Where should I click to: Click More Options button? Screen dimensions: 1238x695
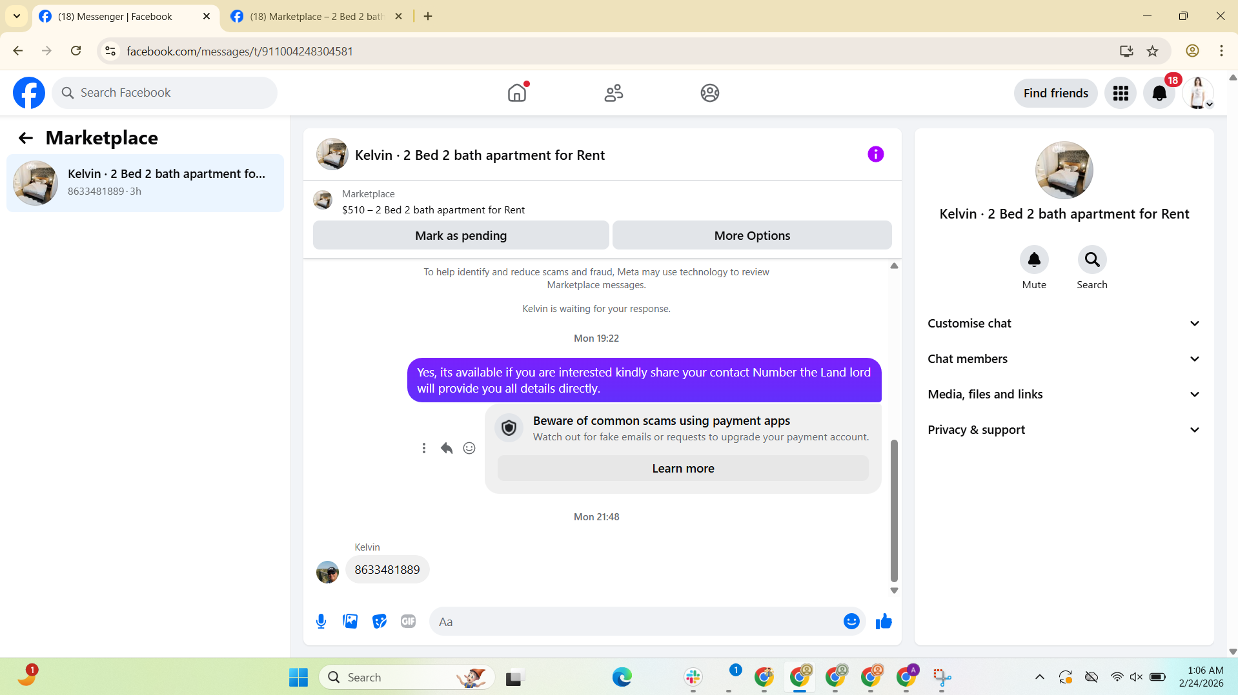[752, 235]
